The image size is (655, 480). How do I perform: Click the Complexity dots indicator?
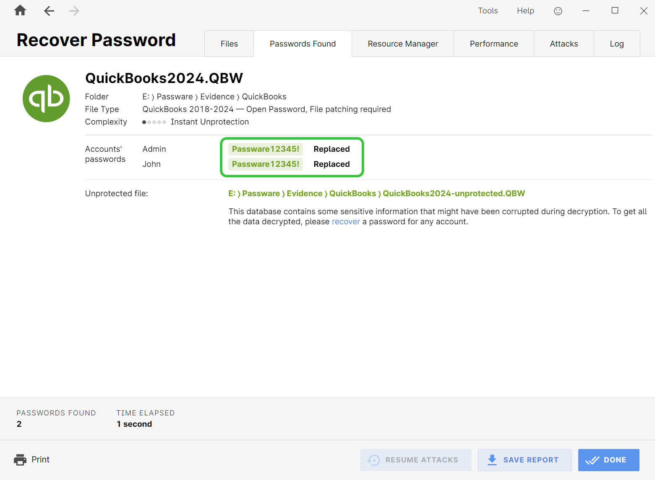[x=154, y=122]
